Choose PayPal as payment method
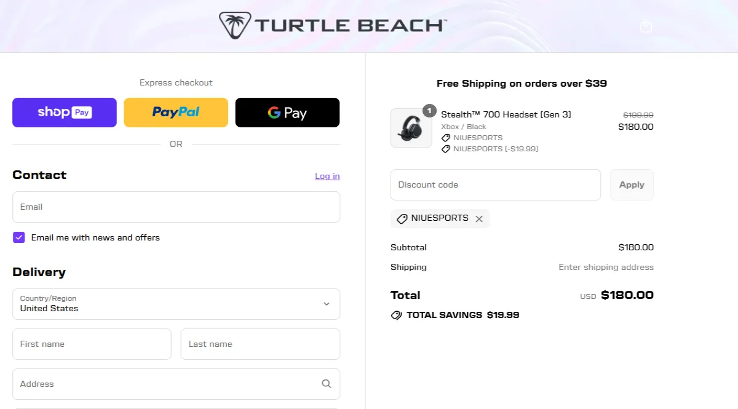738x409 pixels. coord(176,112)
